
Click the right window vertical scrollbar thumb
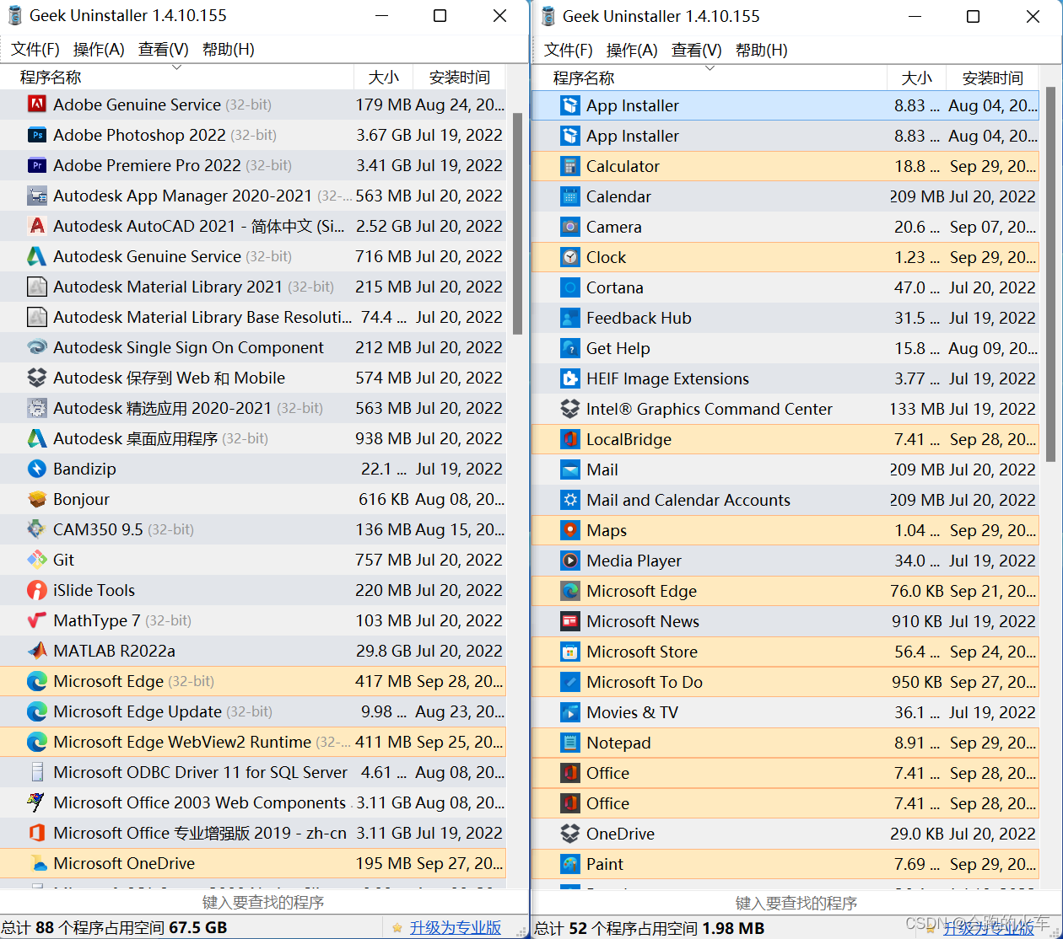coord(1050,274)
